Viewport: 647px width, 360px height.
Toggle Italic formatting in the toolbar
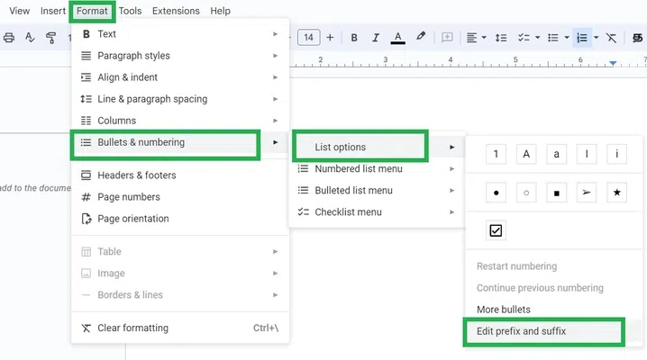(376, 38)
